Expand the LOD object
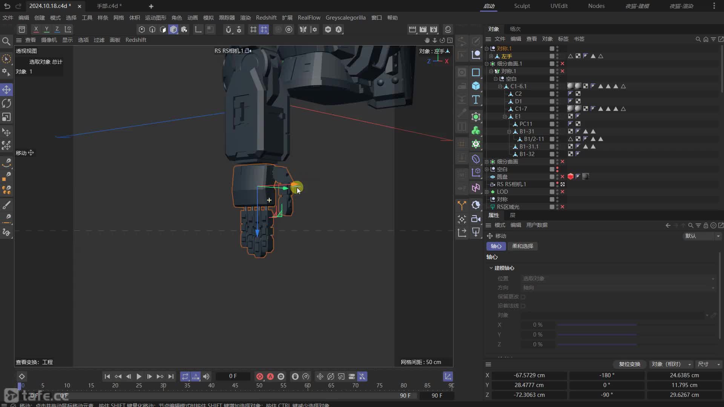724x407 pixels. [x=487, y=192]
